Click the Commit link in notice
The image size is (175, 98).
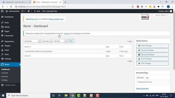click(x=67, y=33)
